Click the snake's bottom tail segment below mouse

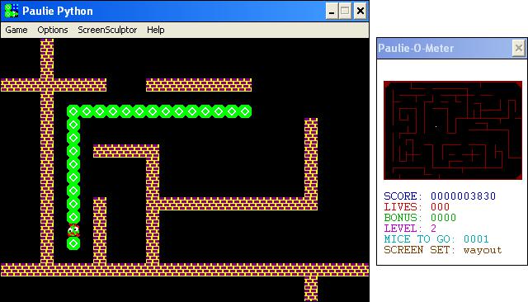73,243
